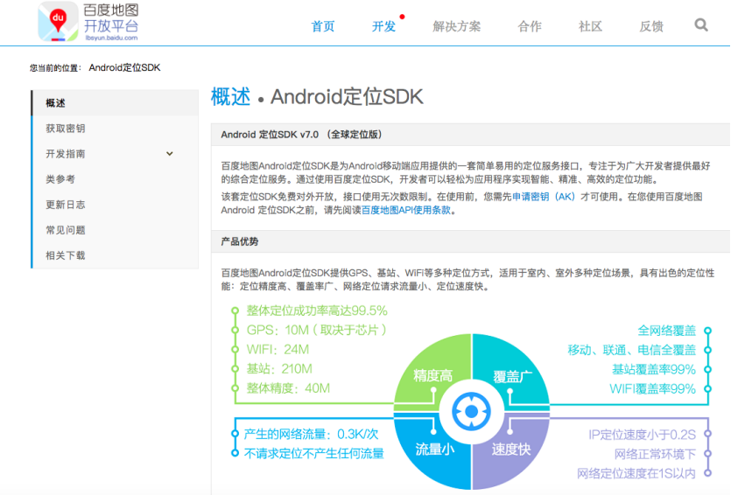Click the 网络定位速度在1S以内 text
Viewport: 731px width, 495px height.
click(636, 474)
